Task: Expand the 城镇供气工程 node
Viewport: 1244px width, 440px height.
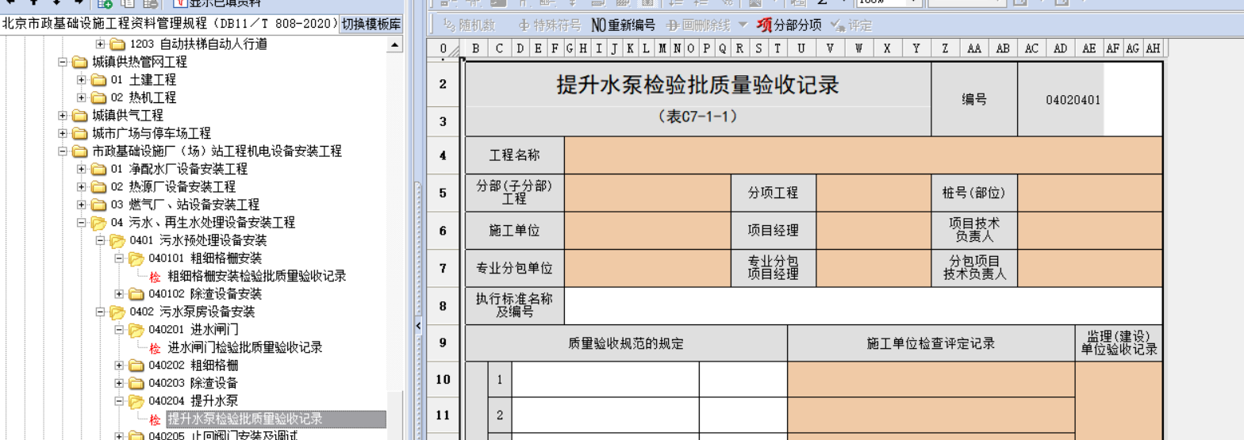Action: point(62,116)
